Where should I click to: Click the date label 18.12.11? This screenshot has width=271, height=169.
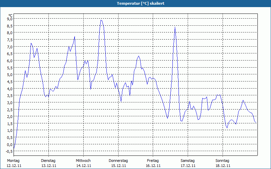(223, 166)
